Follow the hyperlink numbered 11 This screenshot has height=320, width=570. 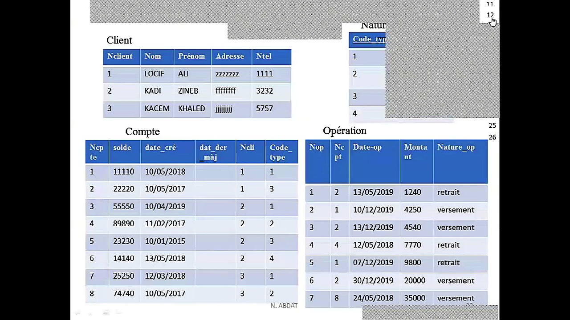click(490, 4)
